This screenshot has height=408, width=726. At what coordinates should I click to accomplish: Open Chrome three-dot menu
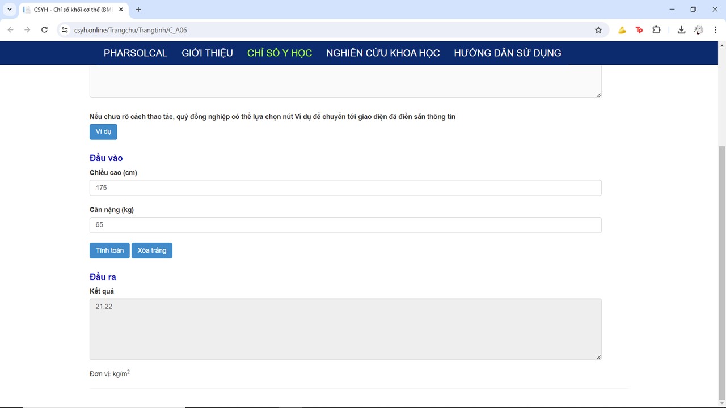pos(715,30)
